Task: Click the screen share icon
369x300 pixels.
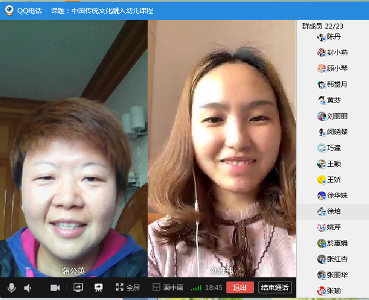Action: pyautogui.click(x=77, y=287)
